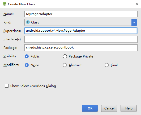Open Help for this dialog

129,108
